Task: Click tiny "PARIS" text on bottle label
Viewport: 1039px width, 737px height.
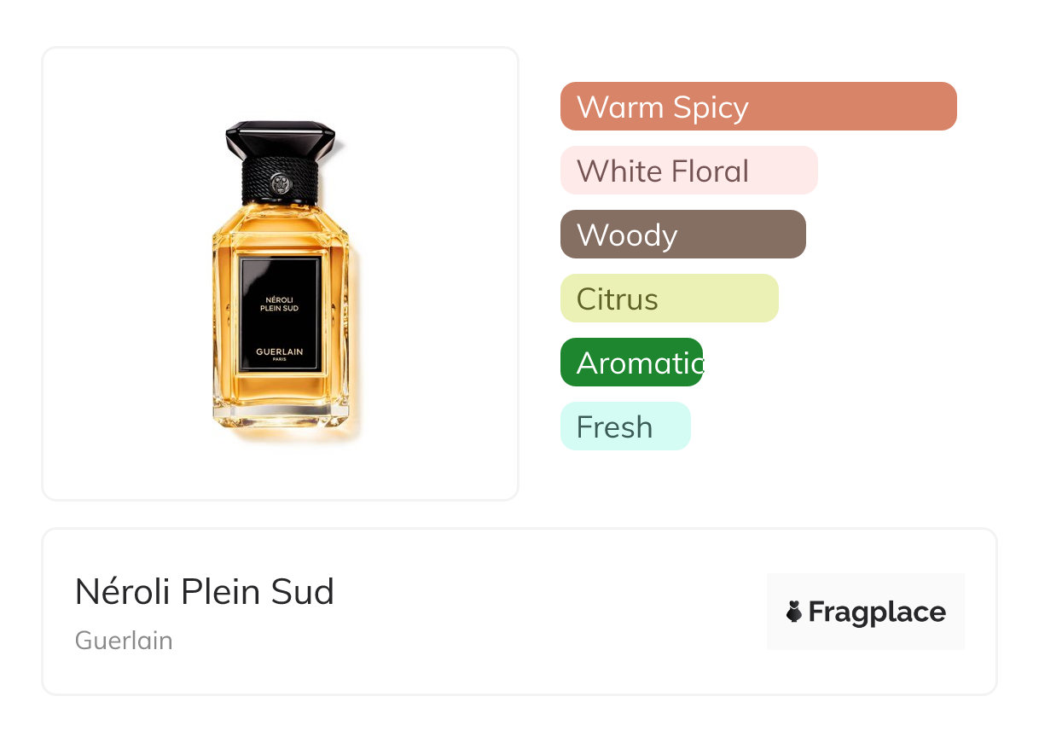Action: [280, 360]
